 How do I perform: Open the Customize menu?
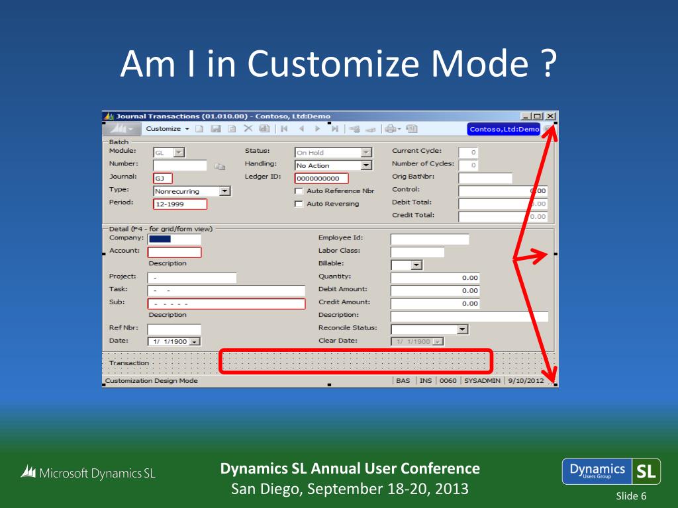168,129
